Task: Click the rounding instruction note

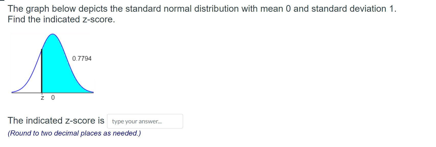Action: tap(74, 133)
